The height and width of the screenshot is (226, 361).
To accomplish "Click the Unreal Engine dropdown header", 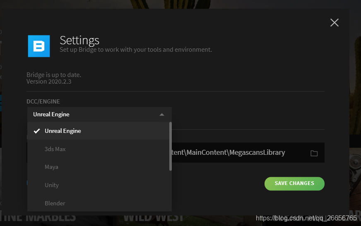I will pyautogui.click(x=99, y=115).
